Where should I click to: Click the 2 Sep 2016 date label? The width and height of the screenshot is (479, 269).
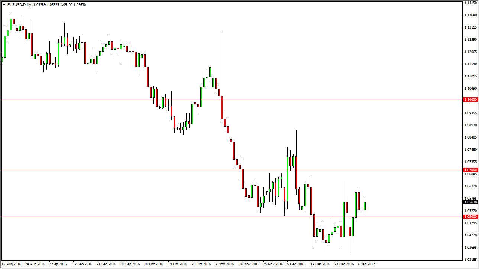[x=58, y=265]
